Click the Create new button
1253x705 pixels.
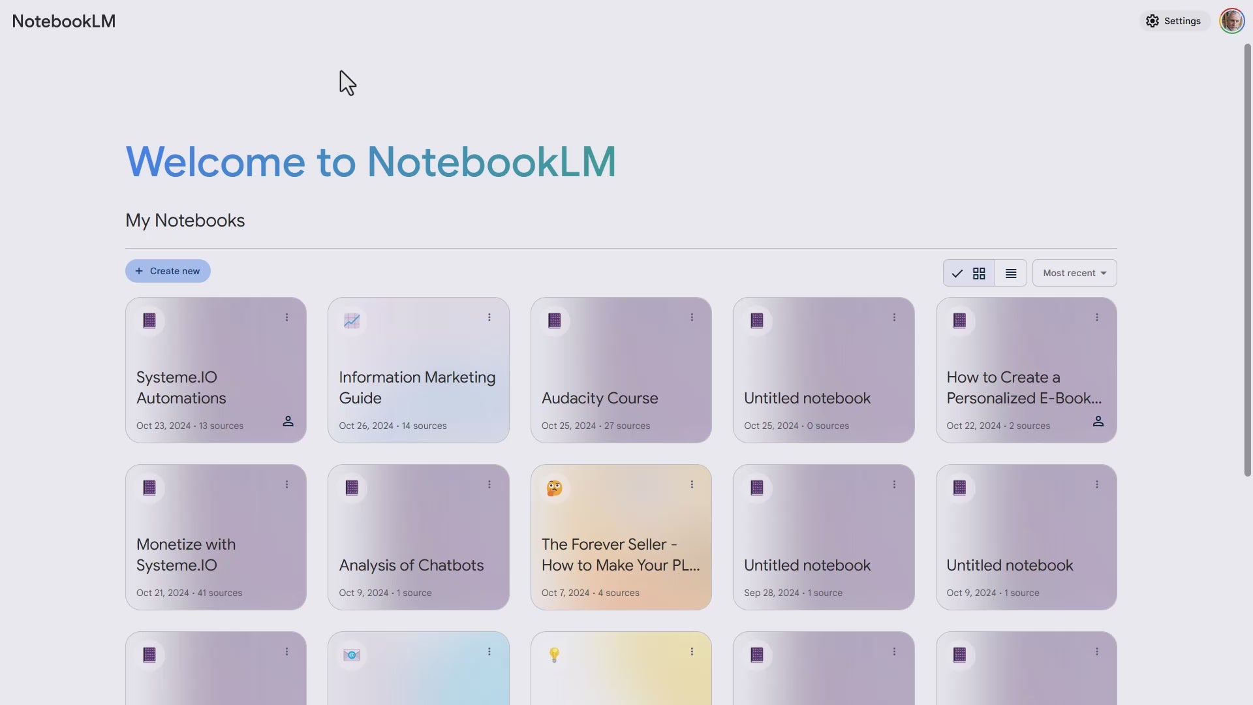(167, 270)
